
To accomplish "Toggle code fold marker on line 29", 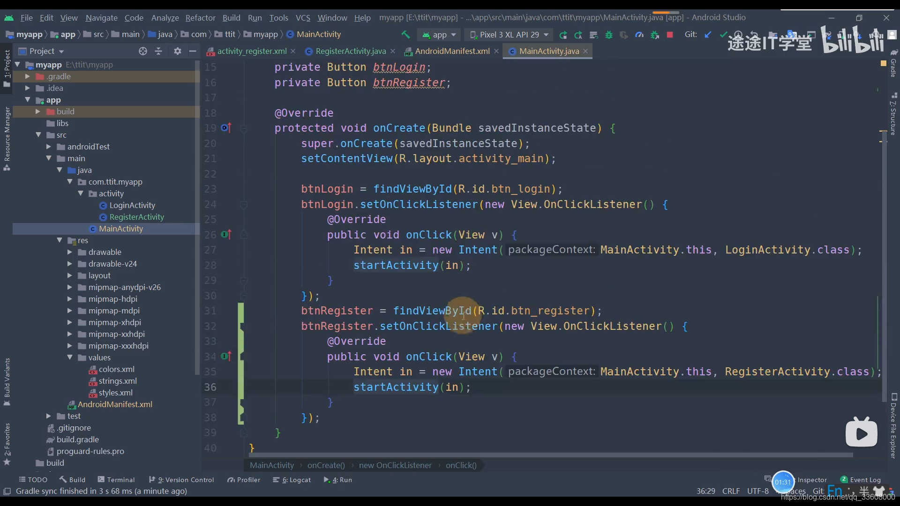I will (x=244, y=281).
